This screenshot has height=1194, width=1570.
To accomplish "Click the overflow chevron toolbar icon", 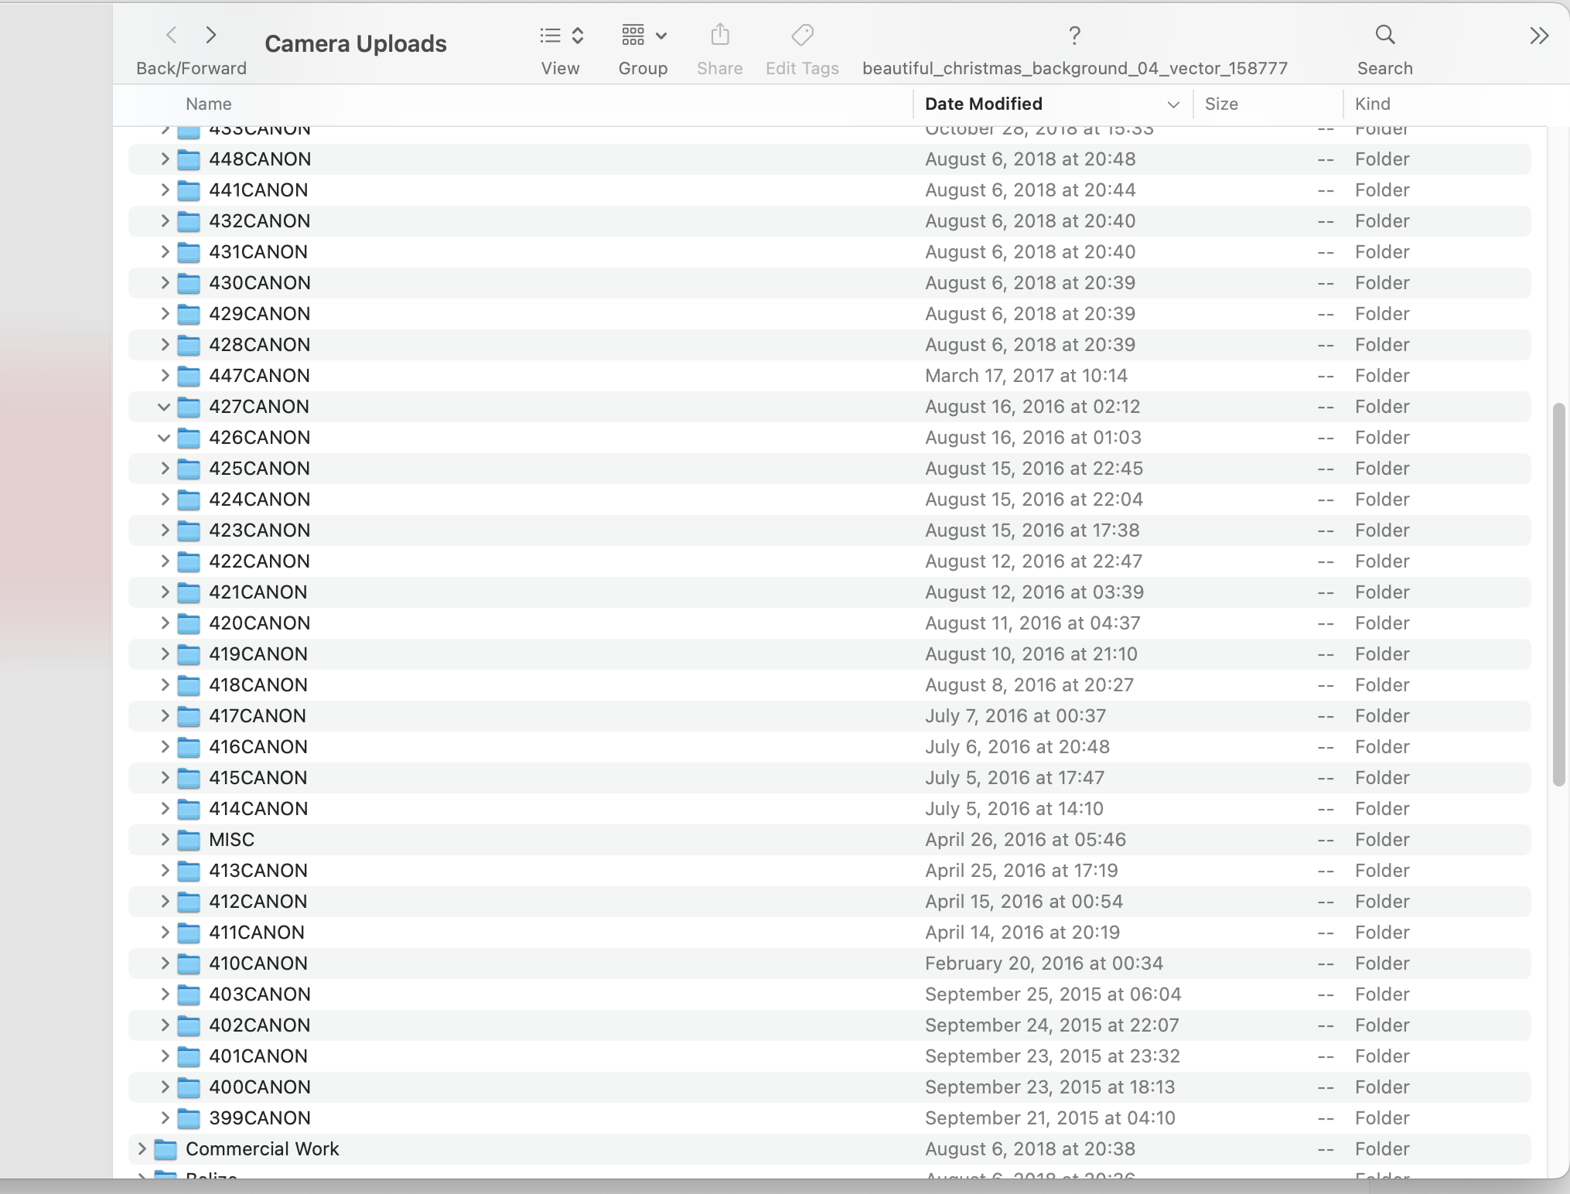I will pos(1540,35).
